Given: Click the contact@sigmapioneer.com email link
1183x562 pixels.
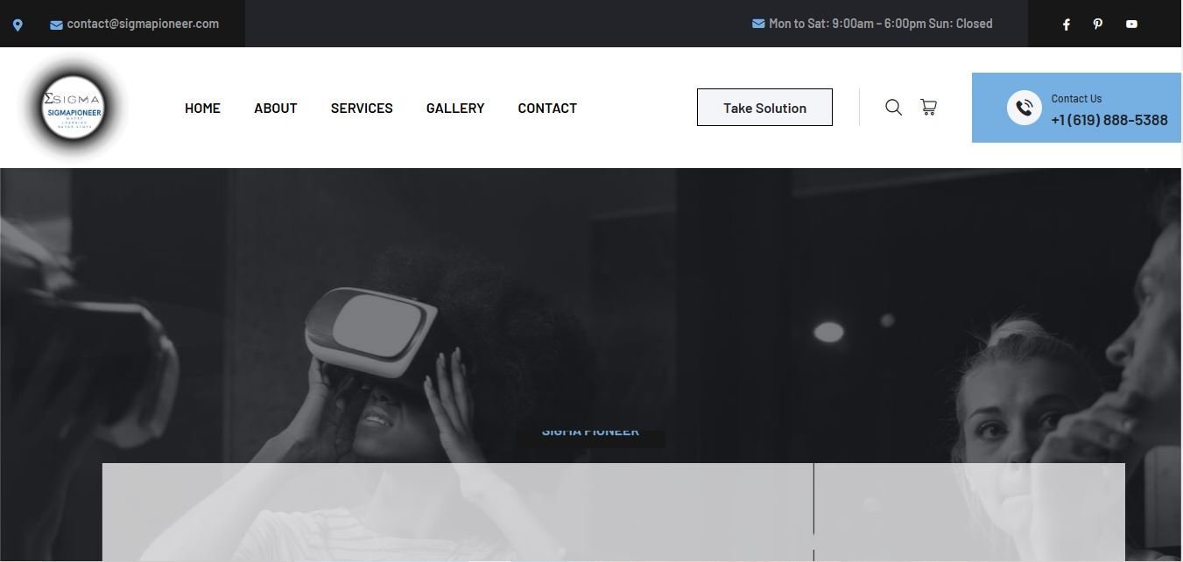Looking at the screenshot, I should [143, 24].
